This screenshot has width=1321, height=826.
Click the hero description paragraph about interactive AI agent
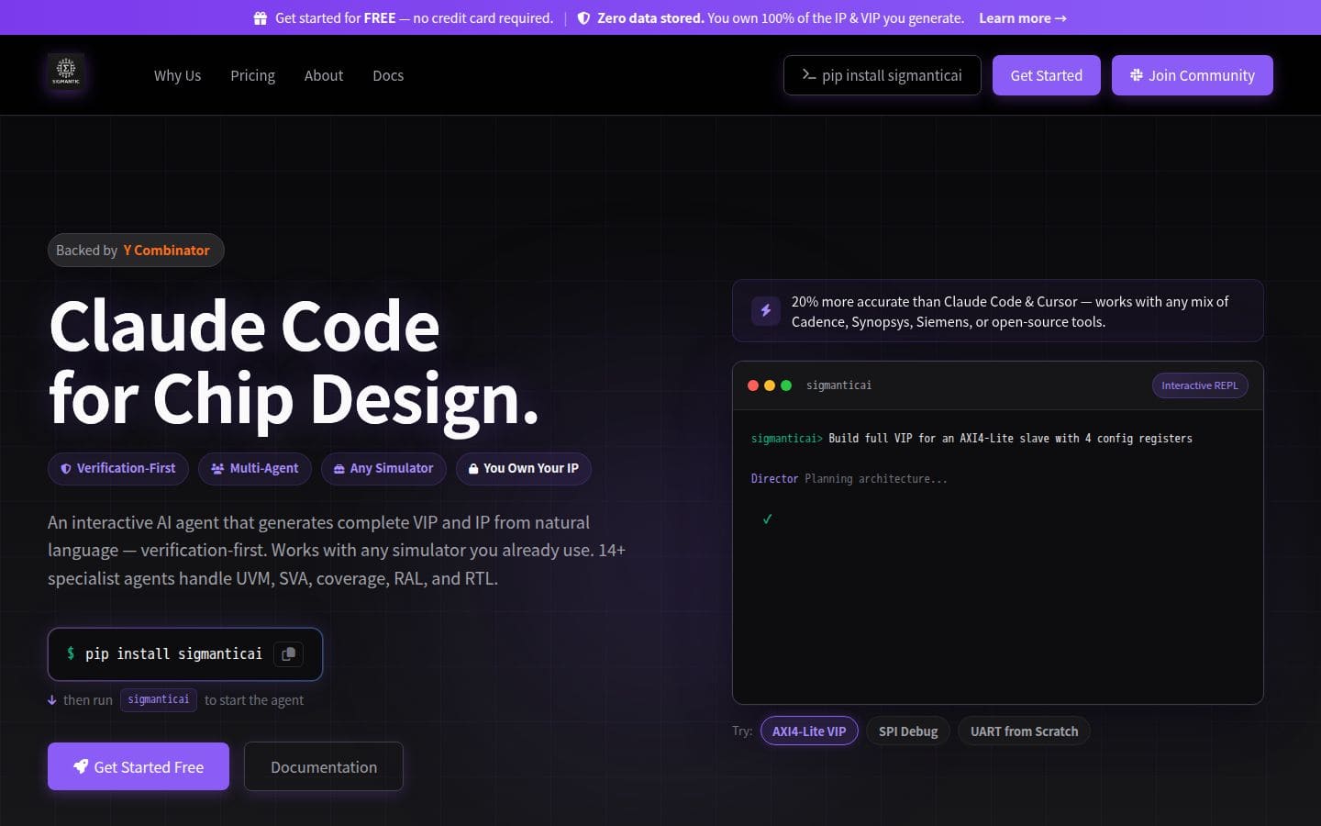[x=337, y=551]
